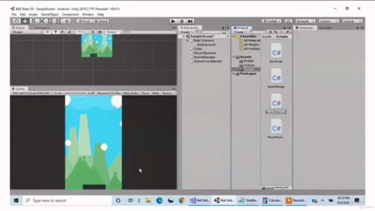Open the Layers dropdown

329,21
